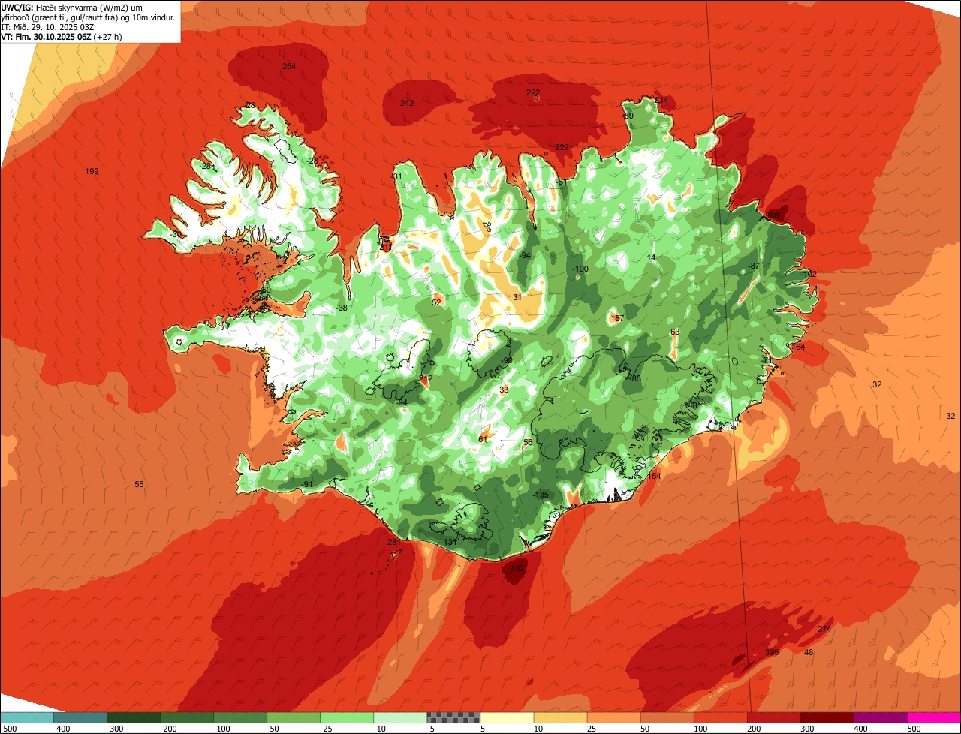
Task: Click the '229' value off the north coast
Action: tap(562, 147)
